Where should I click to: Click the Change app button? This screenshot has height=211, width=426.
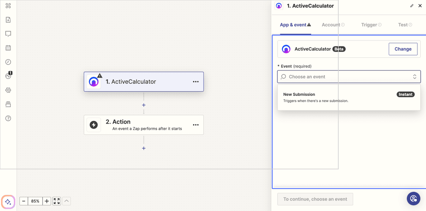coord(403,49)
